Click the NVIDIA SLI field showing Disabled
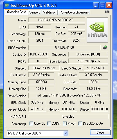The image size is (117, 139). [x=69, y=116]
